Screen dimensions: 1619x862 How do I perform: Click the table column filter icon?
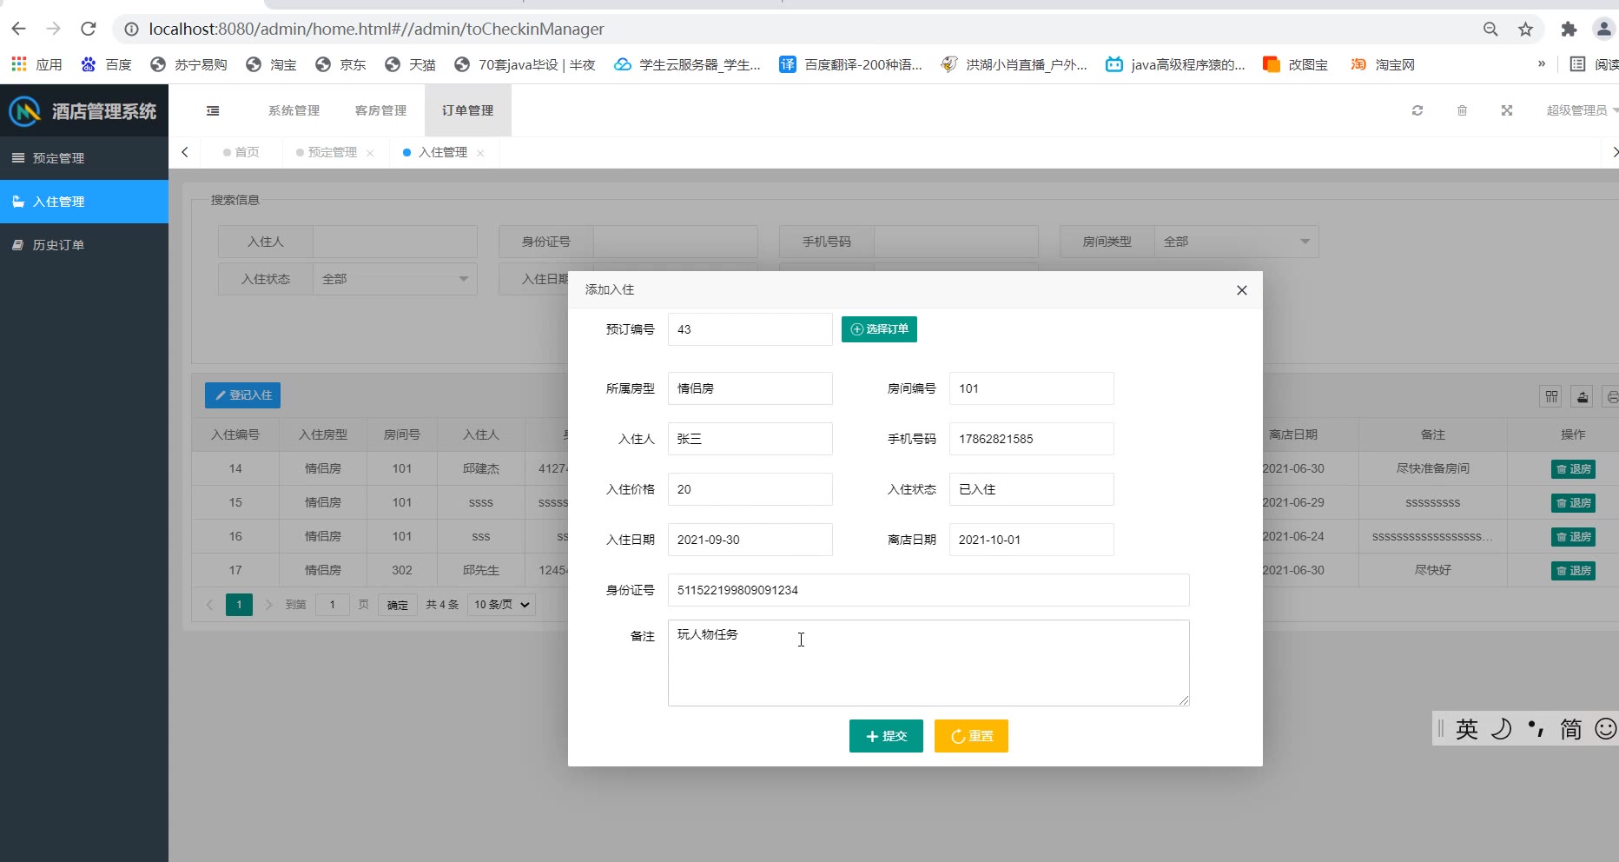point(1551,397)
